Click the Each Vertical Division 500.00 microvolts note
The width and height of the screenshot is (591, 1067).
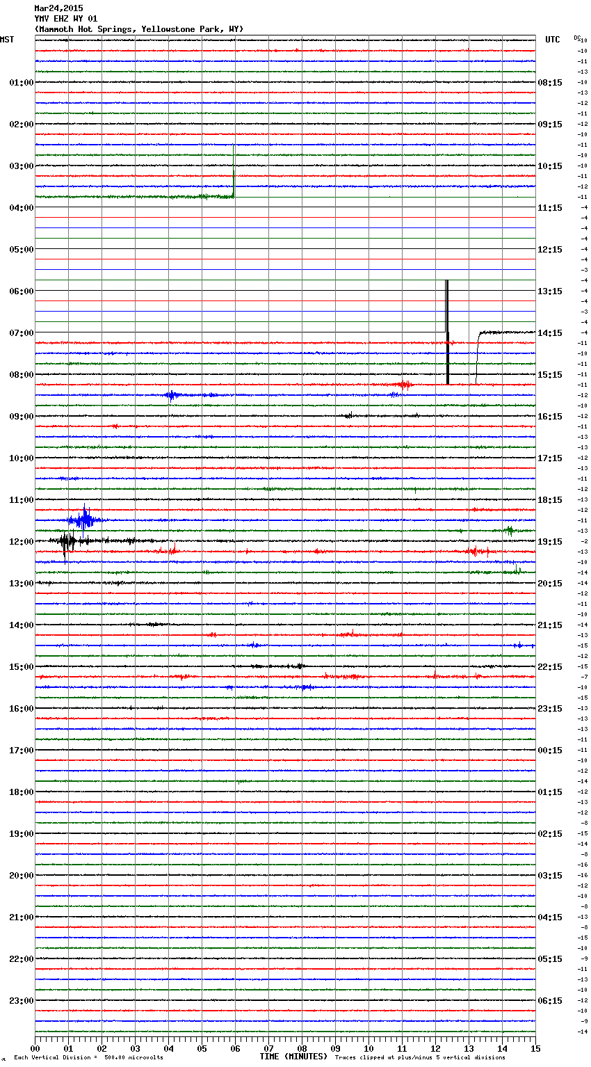pos(88,1058)
